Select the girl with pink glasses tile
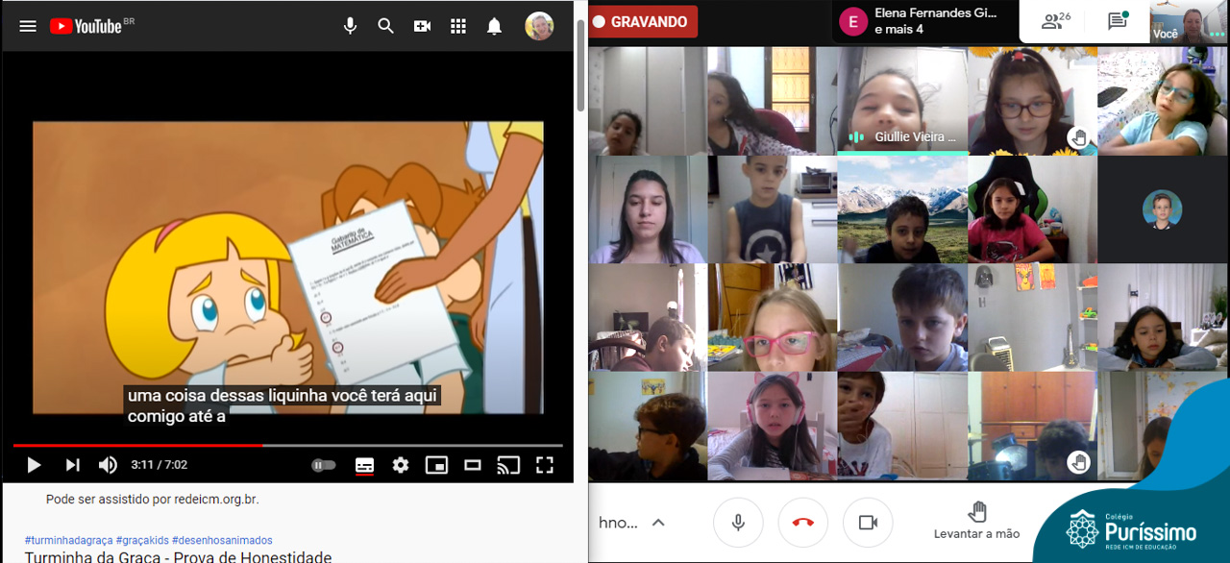Viewport: 1230px width, 563px height. coord(772,318)
